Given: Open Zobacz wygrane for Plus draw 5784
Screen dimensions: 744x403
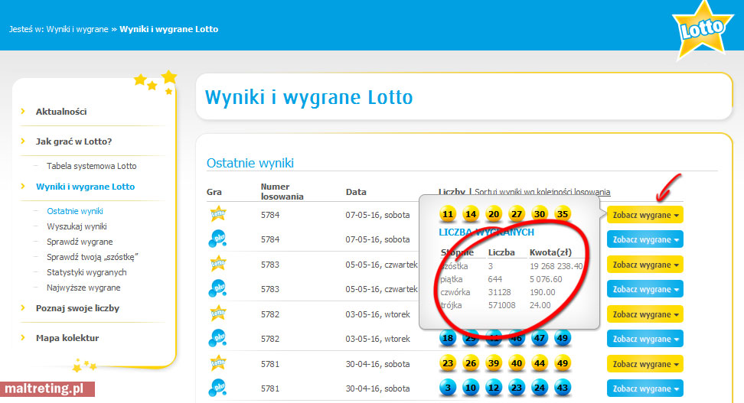Looking at the screenshot, I should 644,239.
